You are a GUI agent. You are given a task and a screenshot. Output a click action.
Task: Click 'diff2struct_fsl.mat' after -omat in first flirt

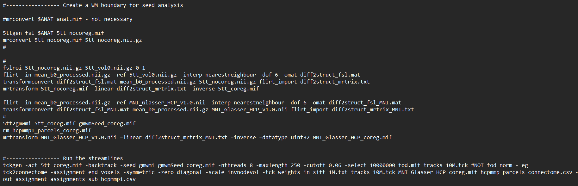(x=330, y=75)
